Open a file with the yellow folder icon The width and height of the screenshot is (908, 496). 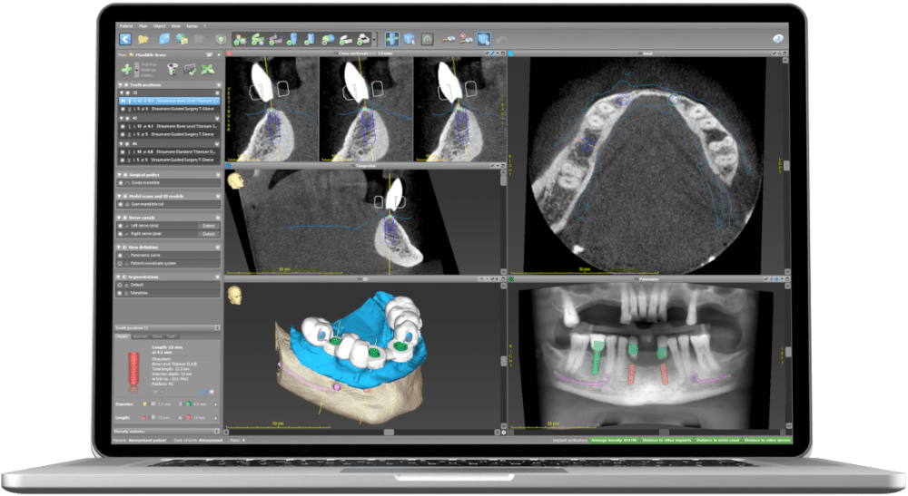click(144, 39)
